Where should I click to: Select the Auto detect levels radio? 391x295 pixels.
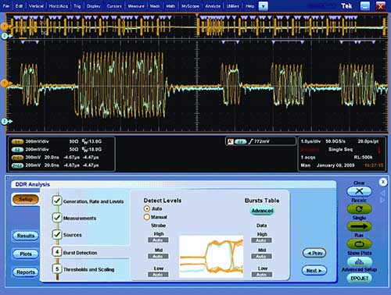(147, 208)
